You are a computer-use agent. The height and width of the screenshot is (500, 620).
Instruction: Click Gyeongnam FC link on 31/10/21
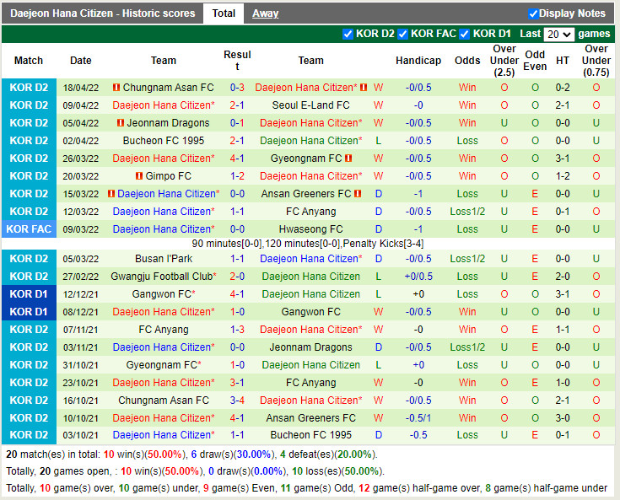(162, 365)
